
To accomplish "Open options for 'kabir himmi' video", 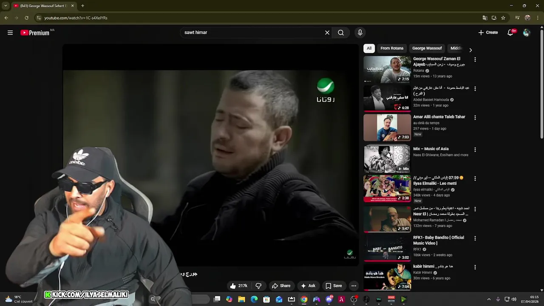I will 475,267.
